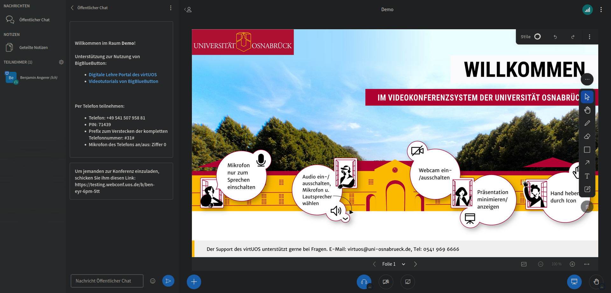Open the plus actions menu
611x293 pixels.
pyautogui.click(x=194, y=282)
